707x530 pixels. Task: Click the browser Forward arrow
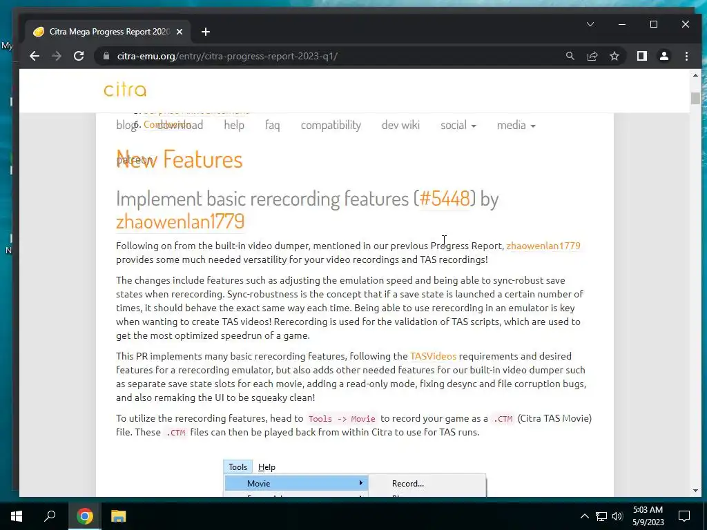(57, 56)
